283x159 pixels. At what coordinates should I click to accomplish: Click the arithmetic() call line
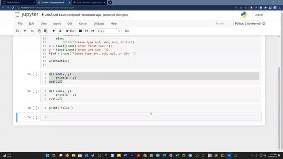[59, 61]
